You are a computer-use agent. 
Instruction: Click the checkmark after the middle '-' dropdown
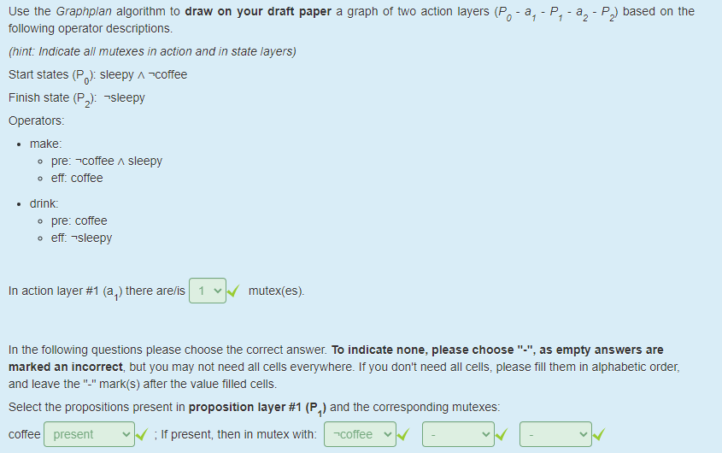click(x=502, y=434)
